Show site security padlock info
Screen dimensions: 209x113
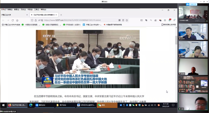36,20
